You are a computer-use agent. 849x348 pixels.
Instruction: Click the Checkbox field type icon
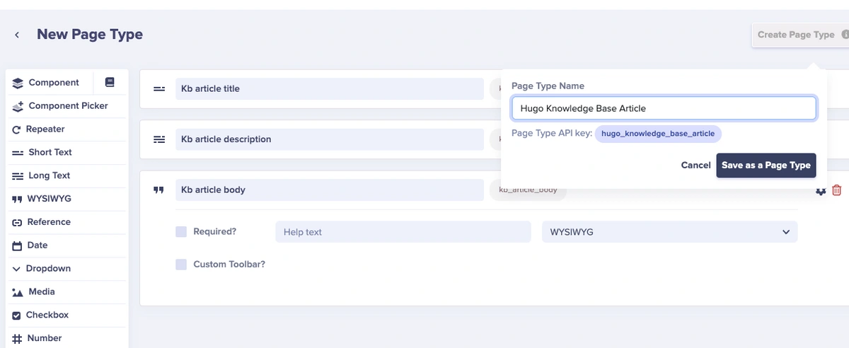tap(17, 315)
